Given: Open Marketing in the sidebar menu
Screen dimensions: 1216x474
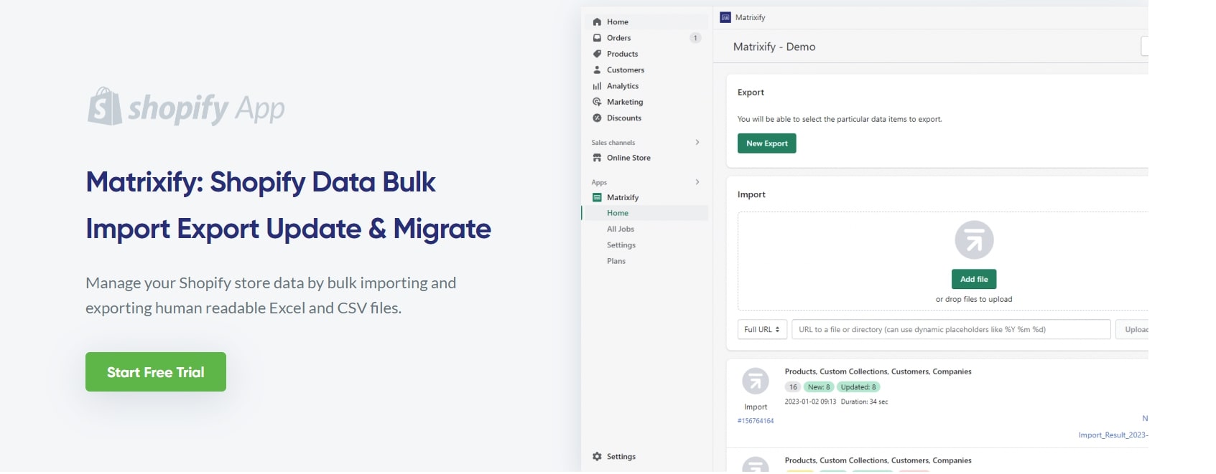Looking at the screenshot, I should tap(625, 102).
